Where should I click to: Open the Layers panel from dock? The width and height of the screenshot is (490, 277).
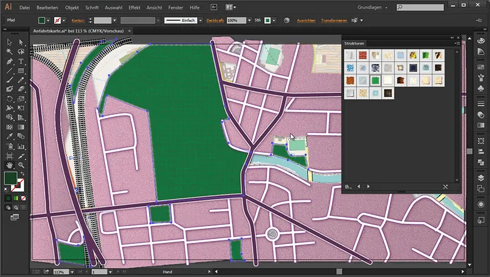(x=481, y=177)
